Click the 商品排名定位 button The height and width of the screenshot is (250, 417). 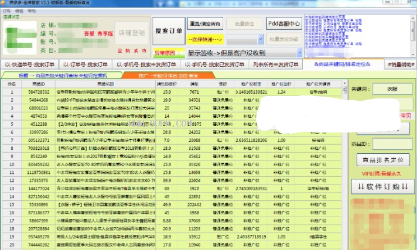[x=383, y=160]
